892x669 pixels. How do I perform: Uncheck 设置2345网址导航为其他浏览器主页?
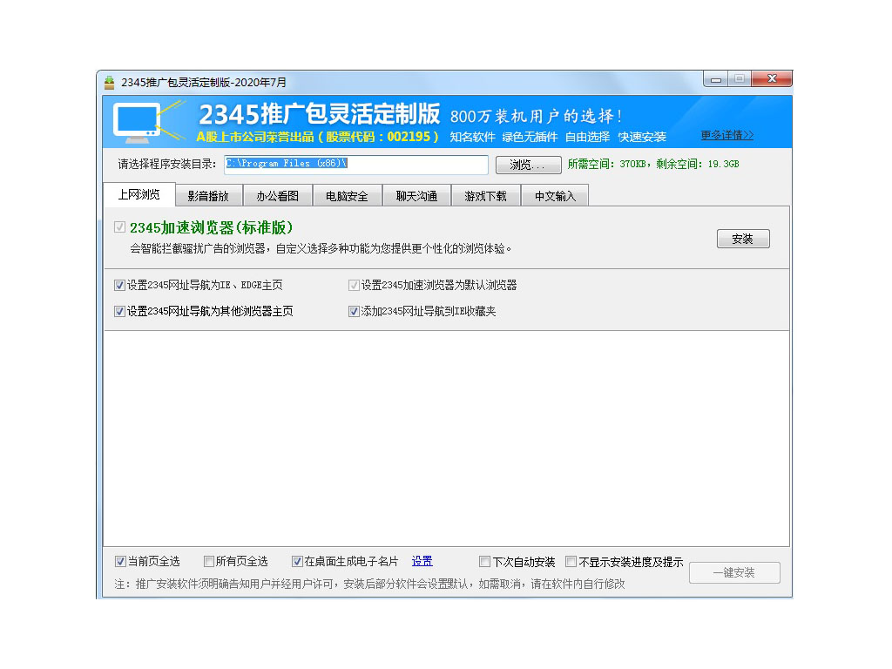point(119,311)
